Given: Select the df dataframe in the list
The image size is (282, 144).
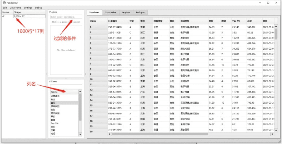Looking at the screenshot, I should 4,16.
